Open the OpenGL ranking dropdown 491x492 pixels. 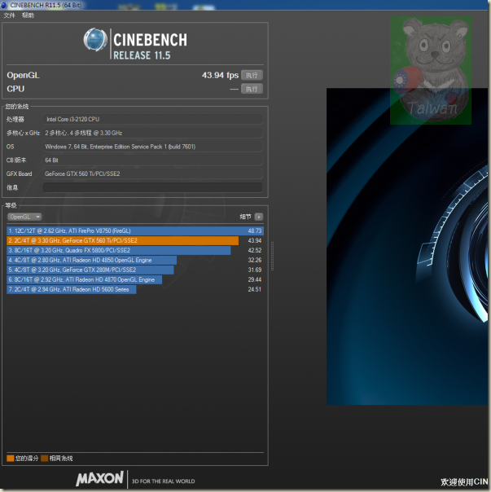[x=24, y=217]
